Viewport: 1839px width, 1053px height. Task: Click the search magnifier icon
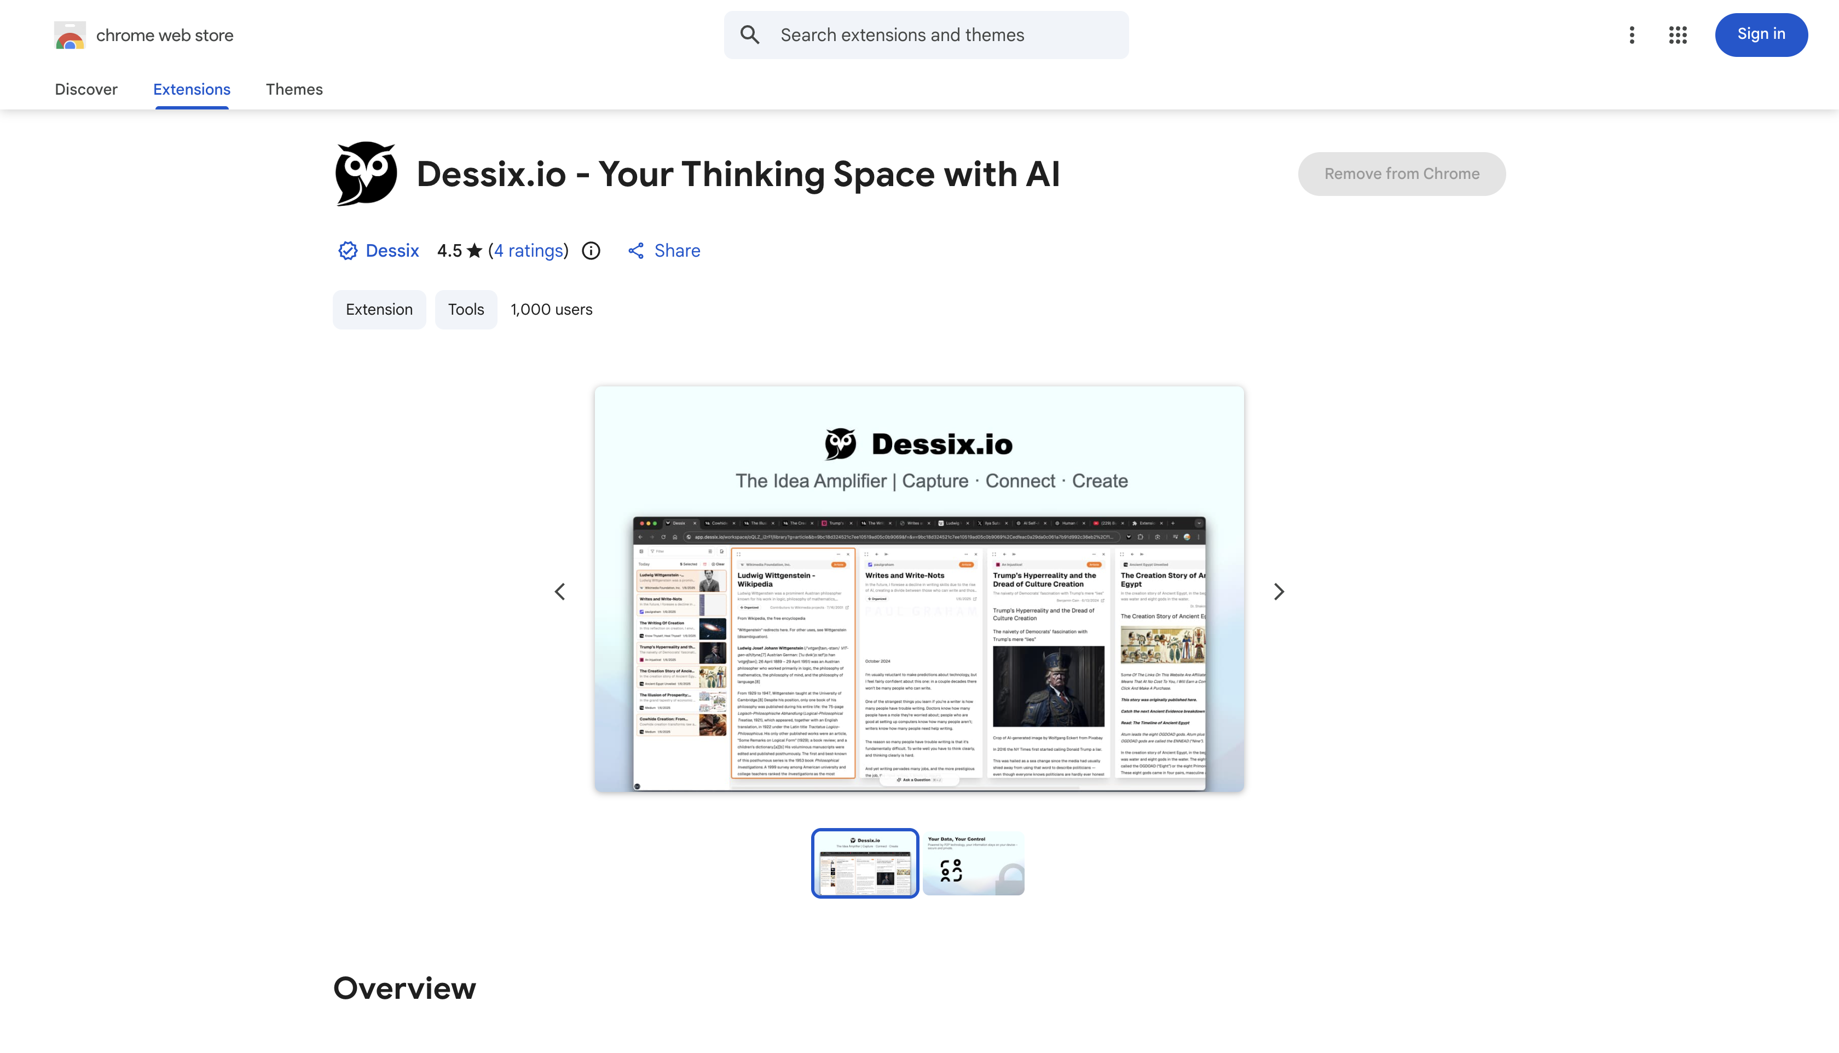coord(750,34)
